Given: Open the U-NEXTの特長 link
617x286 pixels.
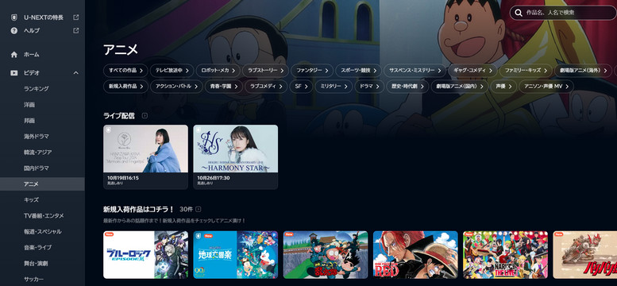Looking at the screenshot, I should [44, 17].
